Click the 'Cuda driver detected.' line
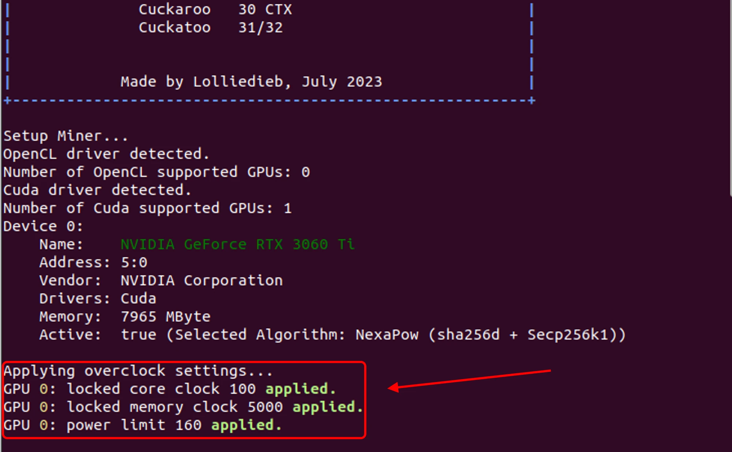732x452 pixels. (x=97, y=190)
